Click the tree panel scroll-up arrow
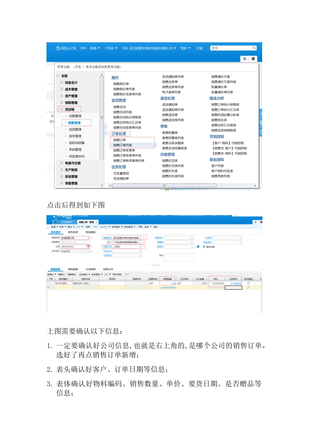 pyautogui.click(x=102, y=75)
